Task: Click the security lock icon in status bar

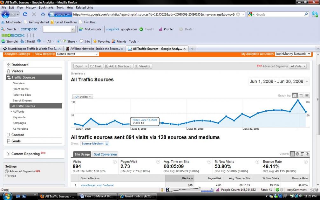Action: point(162,190)
